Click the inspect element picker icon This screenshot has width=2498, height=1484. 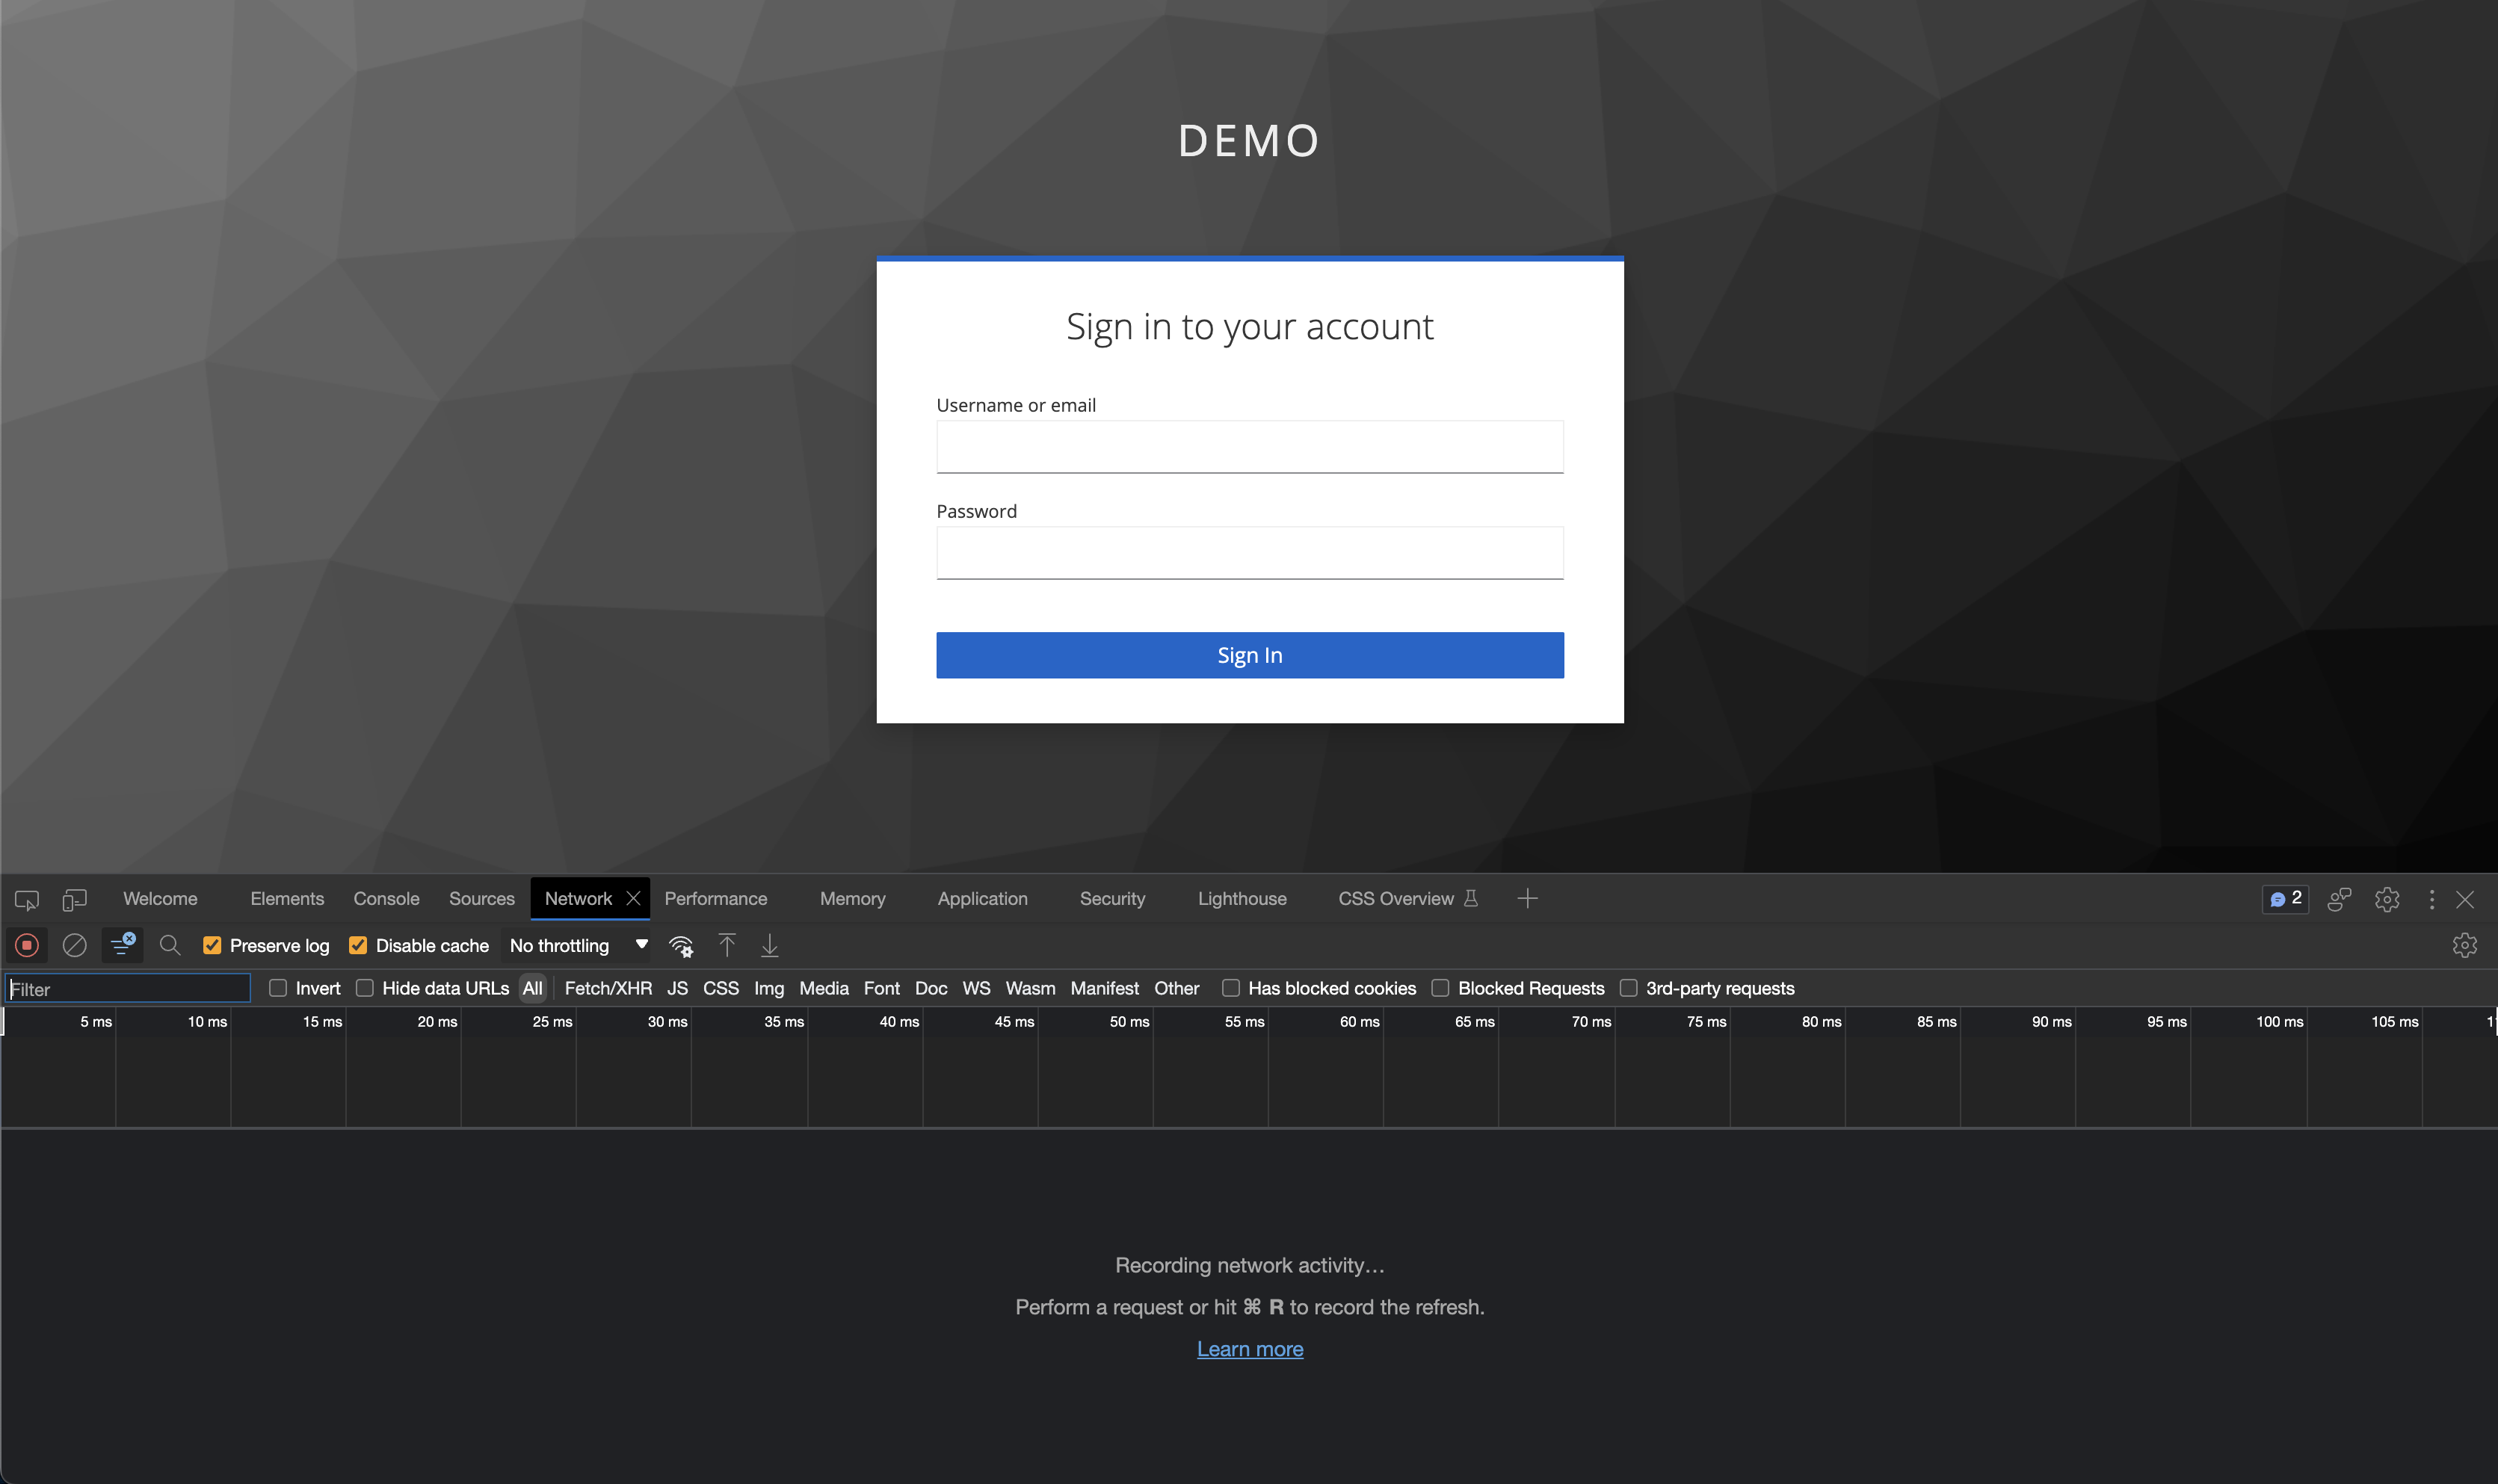tap(27, 899)
